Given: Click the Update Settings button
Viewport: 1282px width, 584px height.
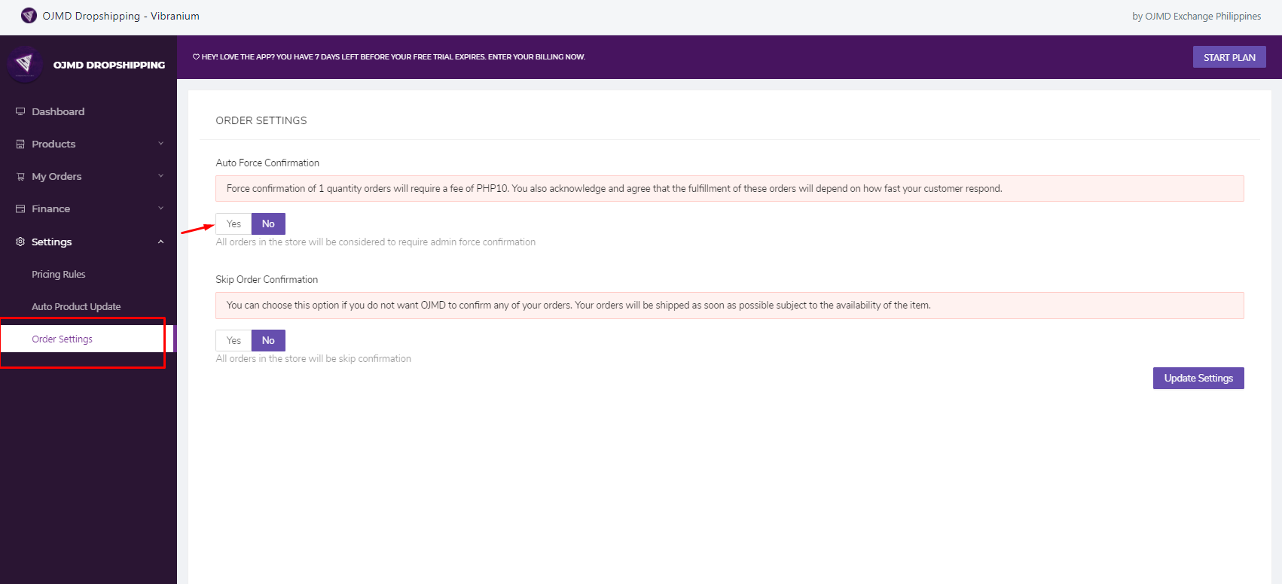Looking at the screenshot, I should [1198, 379].
